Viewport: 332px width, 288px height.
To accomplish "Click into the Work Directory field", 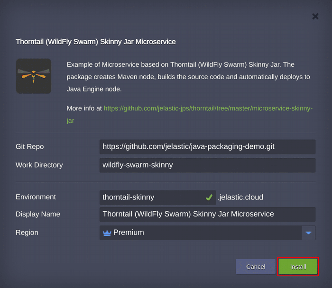I will [x=207, y=165].
